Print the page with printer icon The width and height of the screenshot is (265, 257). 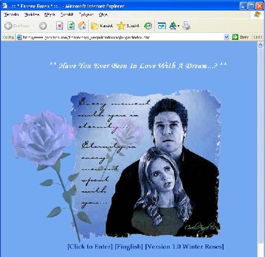[x=186, y=26]
